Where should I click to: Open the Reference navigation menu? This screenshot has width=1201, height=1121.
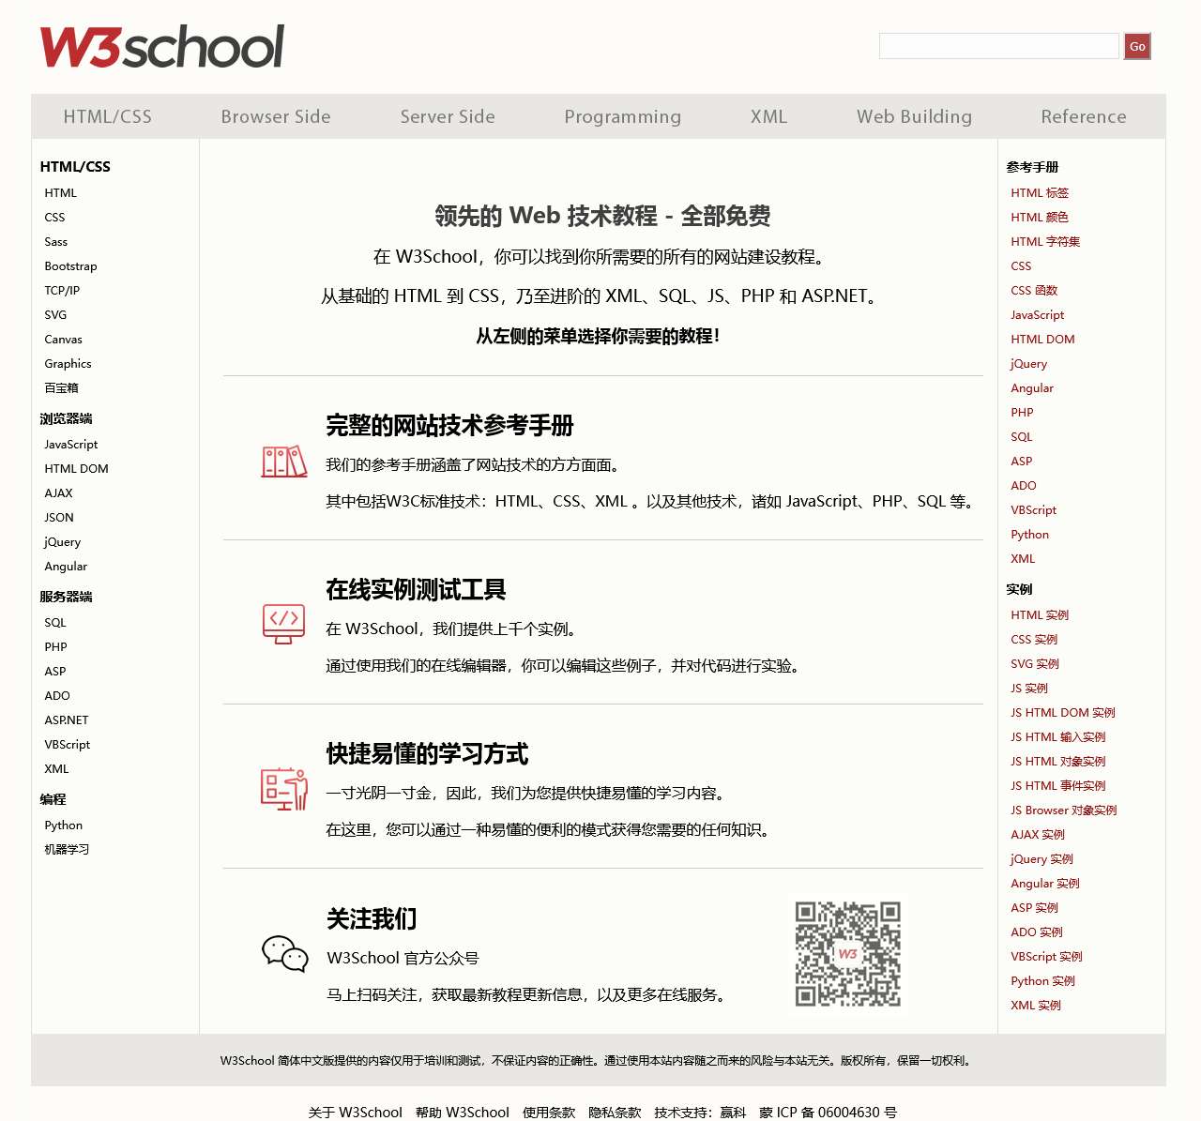(x=1083, y=116)
